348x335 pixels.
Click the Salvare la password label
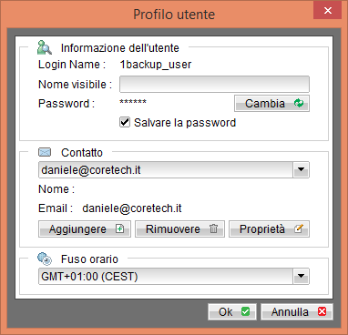[185, 123]
